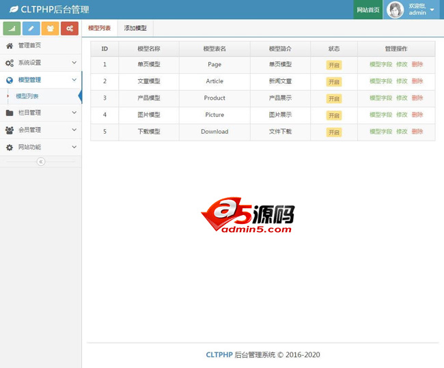The width and height of the screenshot is (444, 368).
Task: Click 修改 for the Article model
Action: (402, 81)
